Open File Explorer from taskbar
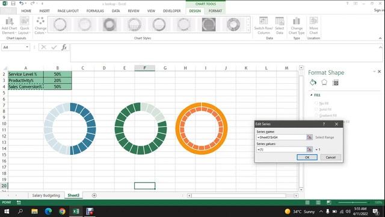This screenshot has height=217, width=385. click(x=34, y=212)
